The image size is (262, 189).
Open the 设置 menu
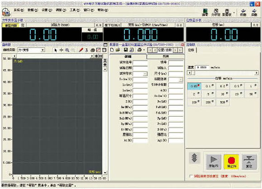[47, 10]
